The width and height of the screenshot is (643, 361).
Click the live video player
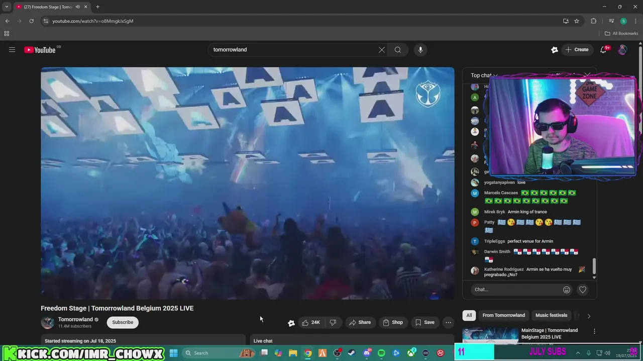point(248,183)
